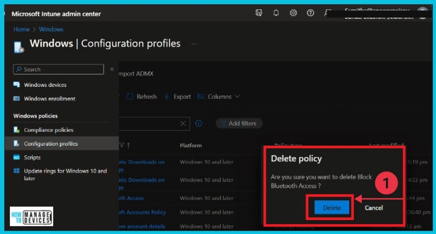Click the user account avatar

tap(422, 13)
